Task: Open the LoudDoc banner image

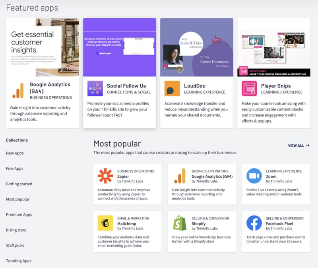Action: pos(197,47)
